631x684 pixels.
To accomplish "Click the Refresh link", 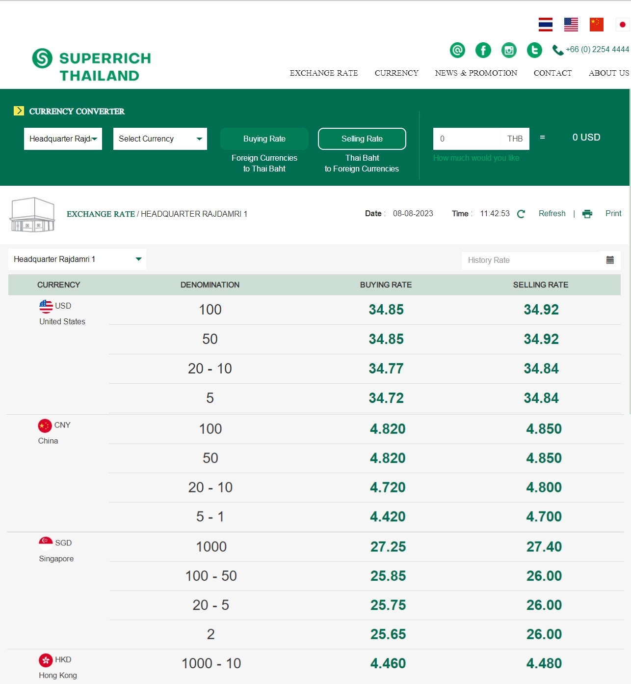I will tap(552, 214).
